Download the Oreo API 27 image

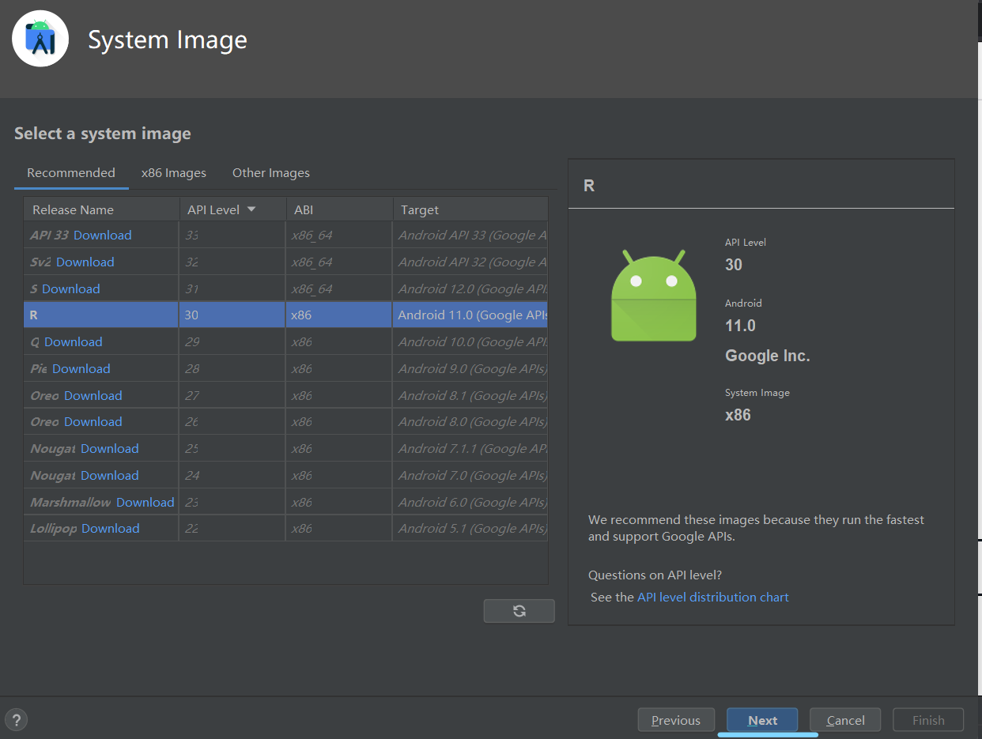[93, 395]
